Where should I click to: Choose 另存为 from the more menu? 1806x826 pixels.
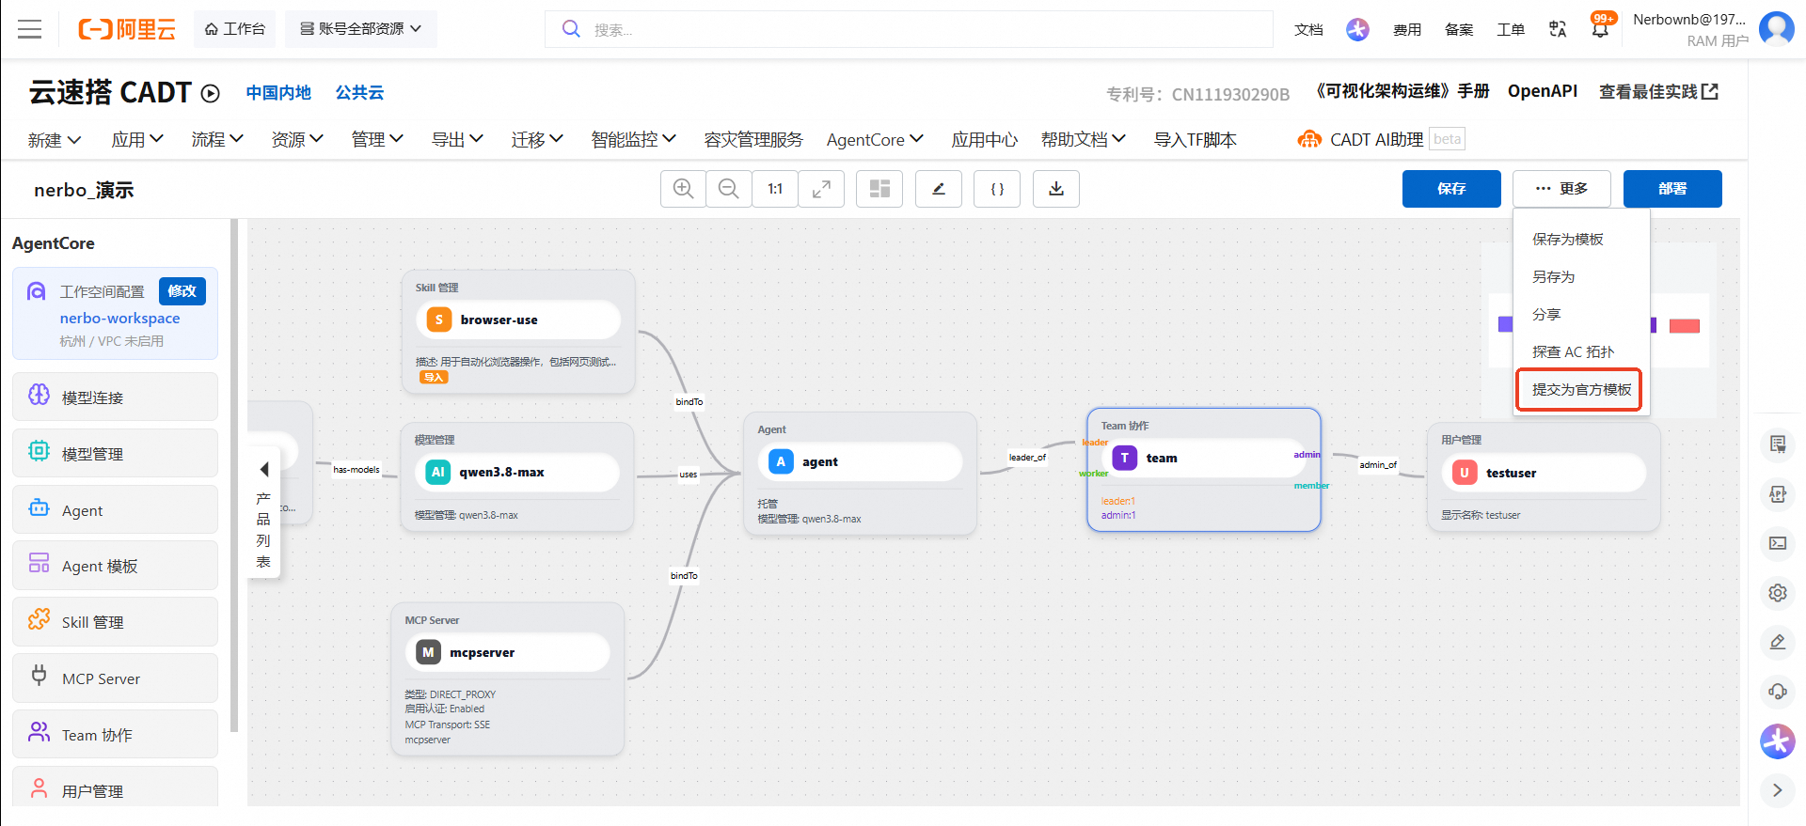(x=1581, y=277)
